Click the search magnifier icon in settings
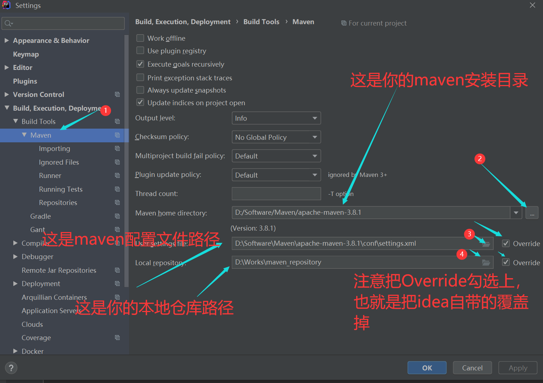Viewport: 543px width, 383px height. point(8,23)
